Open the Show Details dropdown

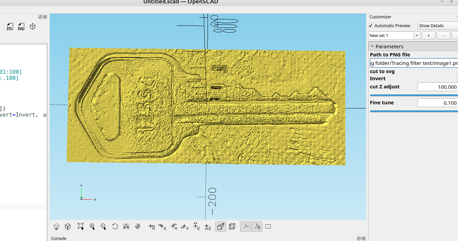pos(437,26)
